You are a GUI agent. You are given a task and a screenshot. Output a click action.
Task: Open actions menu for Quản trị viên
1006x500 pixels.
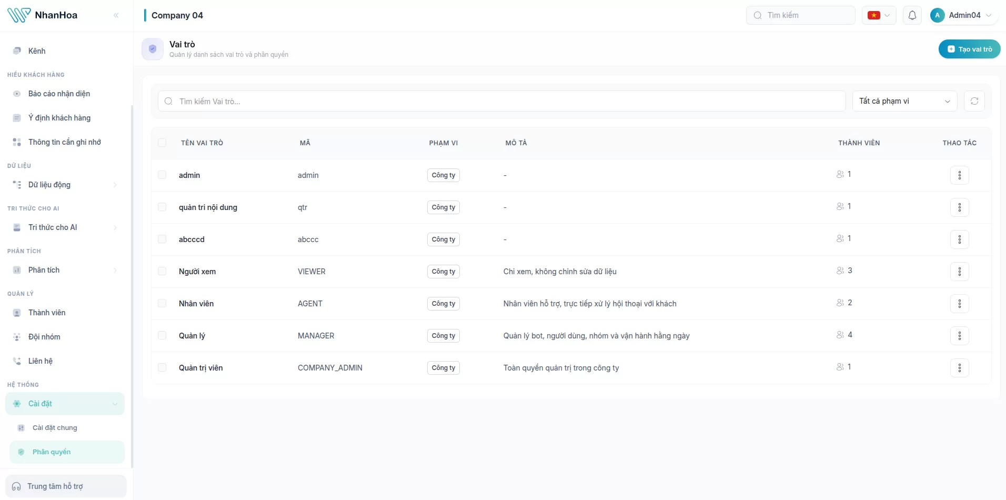point(959,368)
